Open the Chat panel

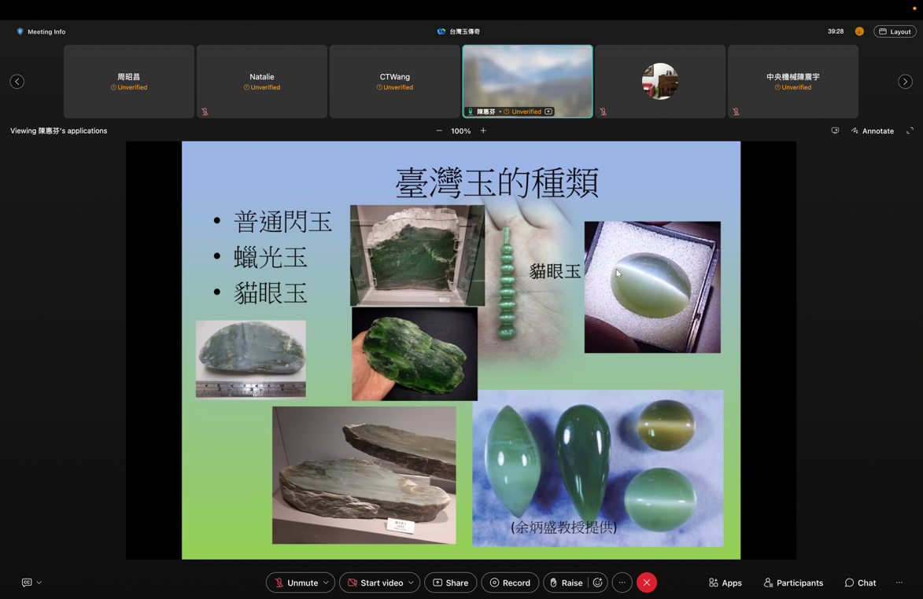pyautogui.click(x=860, y=582)
